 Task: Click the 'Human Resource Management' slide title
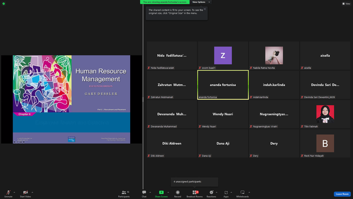(x=101, y=75)
